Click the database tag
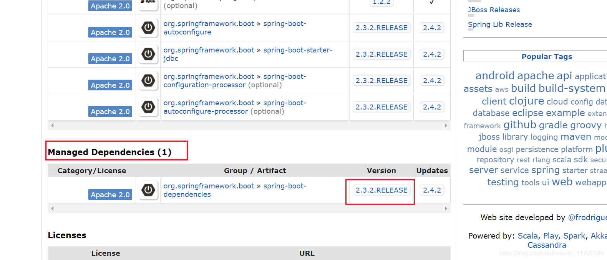The image size is (607, 260). (x=491, y=113)
